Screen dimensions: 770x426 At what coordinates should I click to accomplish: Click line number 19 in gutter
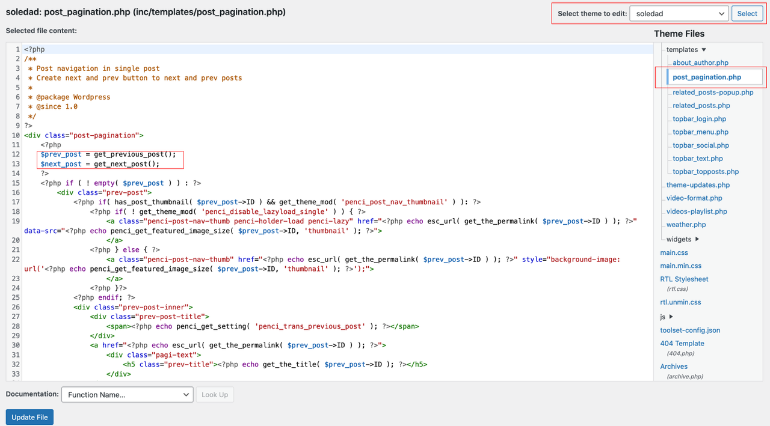coord(16,221)
